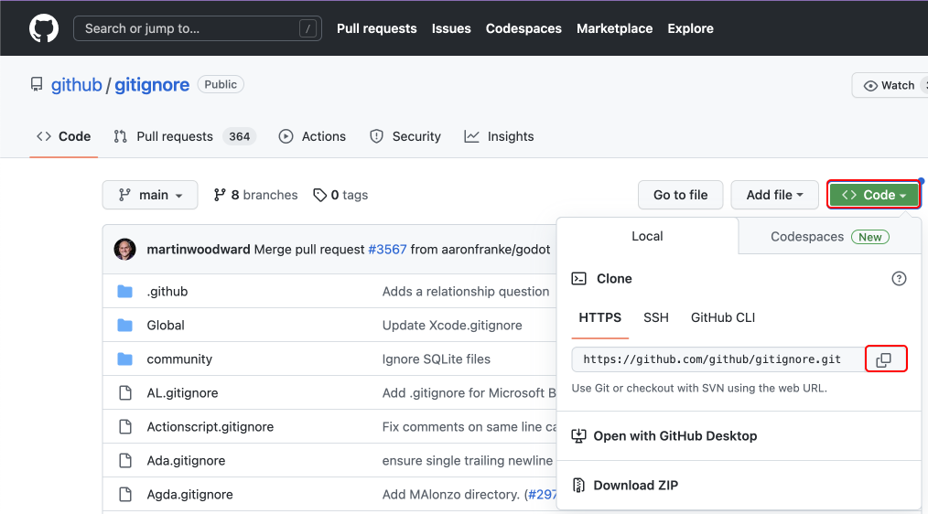Image resolution: width=928 pixels, height=514 pixels.
Task: Click the HTTPS clone URL text field
Action: pyautogui.click(x=718, y=359)
